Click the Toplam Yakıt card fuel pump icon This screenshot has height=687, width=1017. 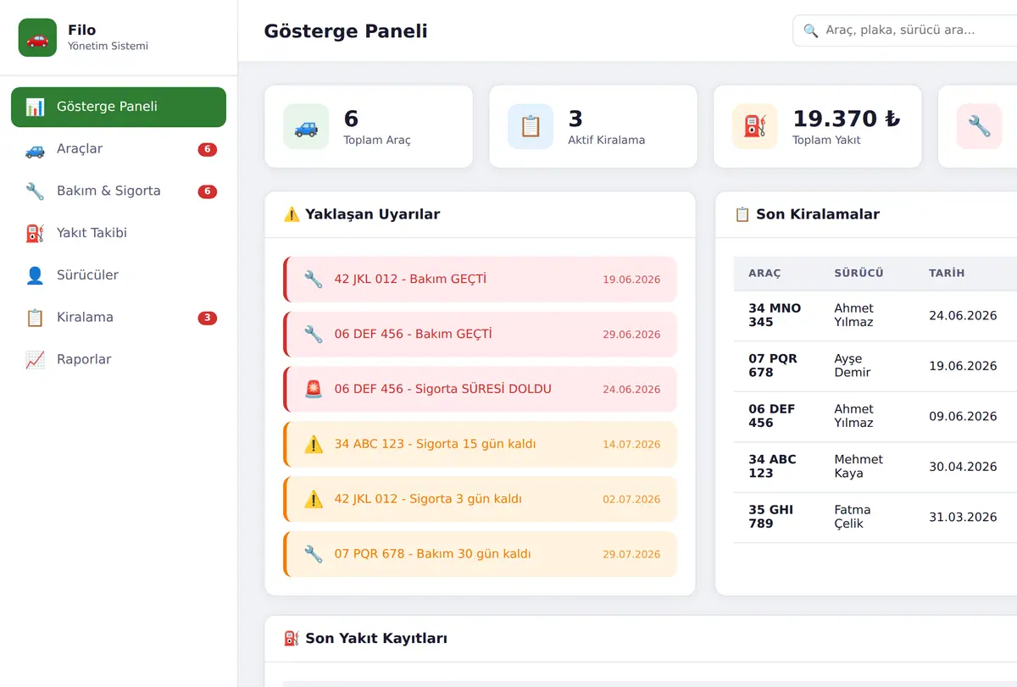755,127
